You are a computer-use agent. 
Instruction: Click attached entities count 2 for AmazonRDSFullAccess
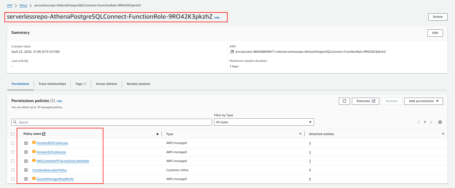[x=310, y=143]
